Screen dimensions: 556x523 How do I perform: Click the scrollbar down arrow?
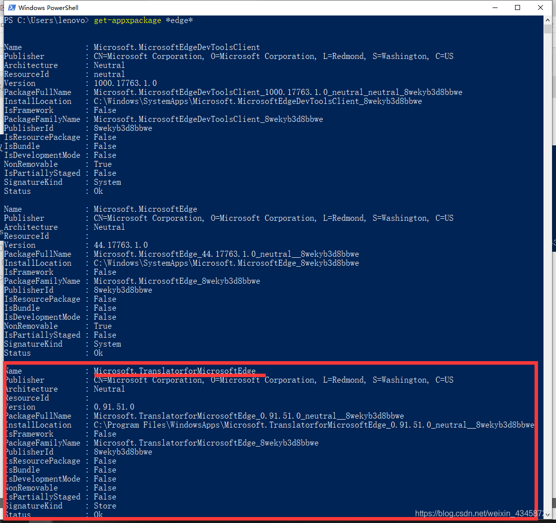pos(548,515)
